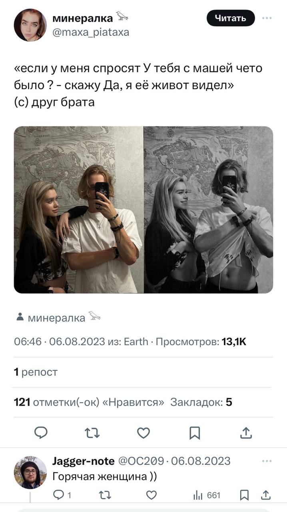Repost Jagger-note's reply

point(105,496)
